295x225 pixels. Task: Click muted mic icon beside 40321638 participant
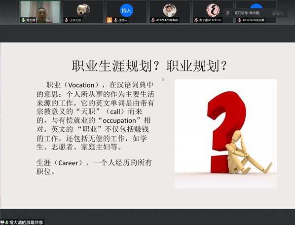pos(239,20)
